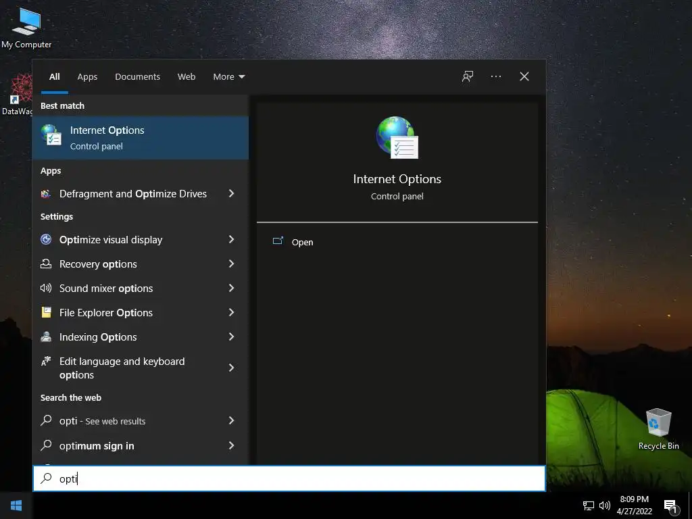Expand the 'optimum sign in' chevron
The height and width of the screenshot is (519, 692).
click(x=231, y=445)
